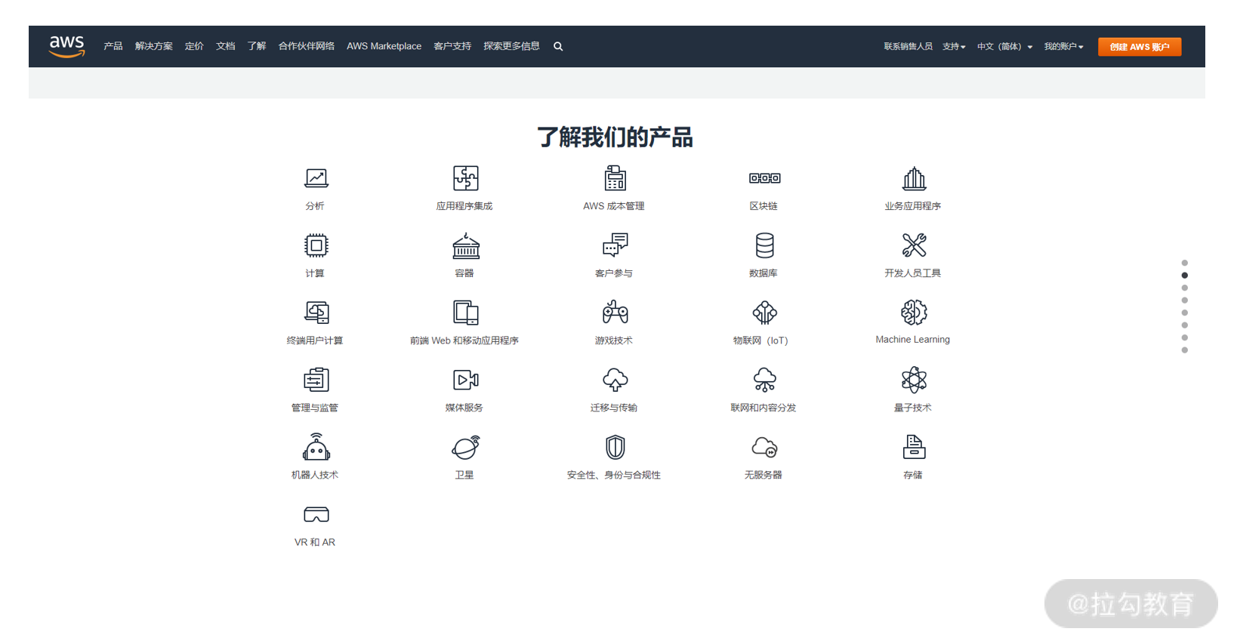Open the 游戏技术 gamepad icon
The image size is (1234, 644).
coord(615,313)
